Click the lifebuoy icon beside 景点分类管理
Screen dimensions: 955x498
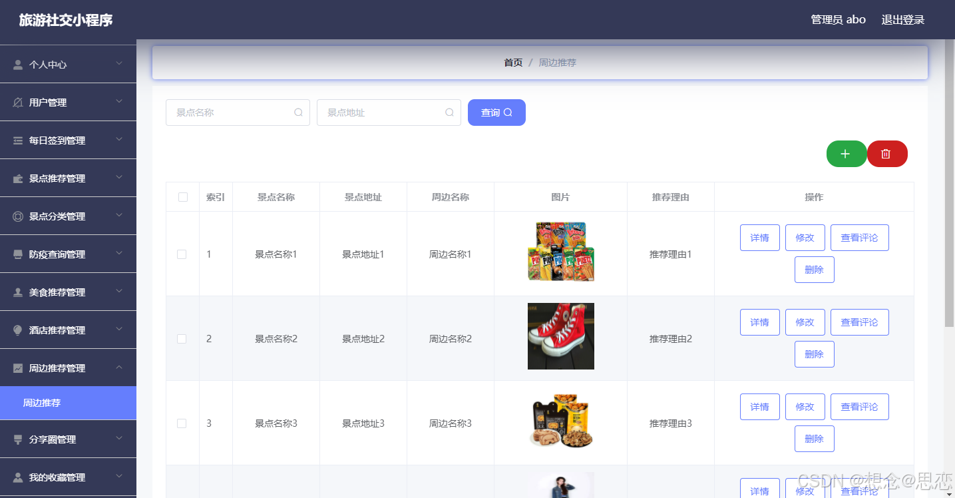click(18, 216)
